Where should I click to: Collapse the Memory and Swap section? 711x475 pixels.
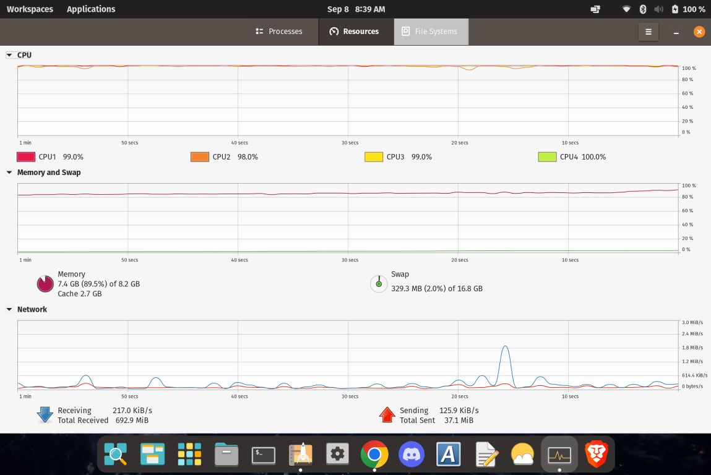pyautogui.click(x=9, y=173)
